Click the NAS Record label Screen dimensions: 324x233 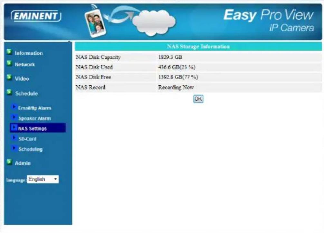click(91, 87)
